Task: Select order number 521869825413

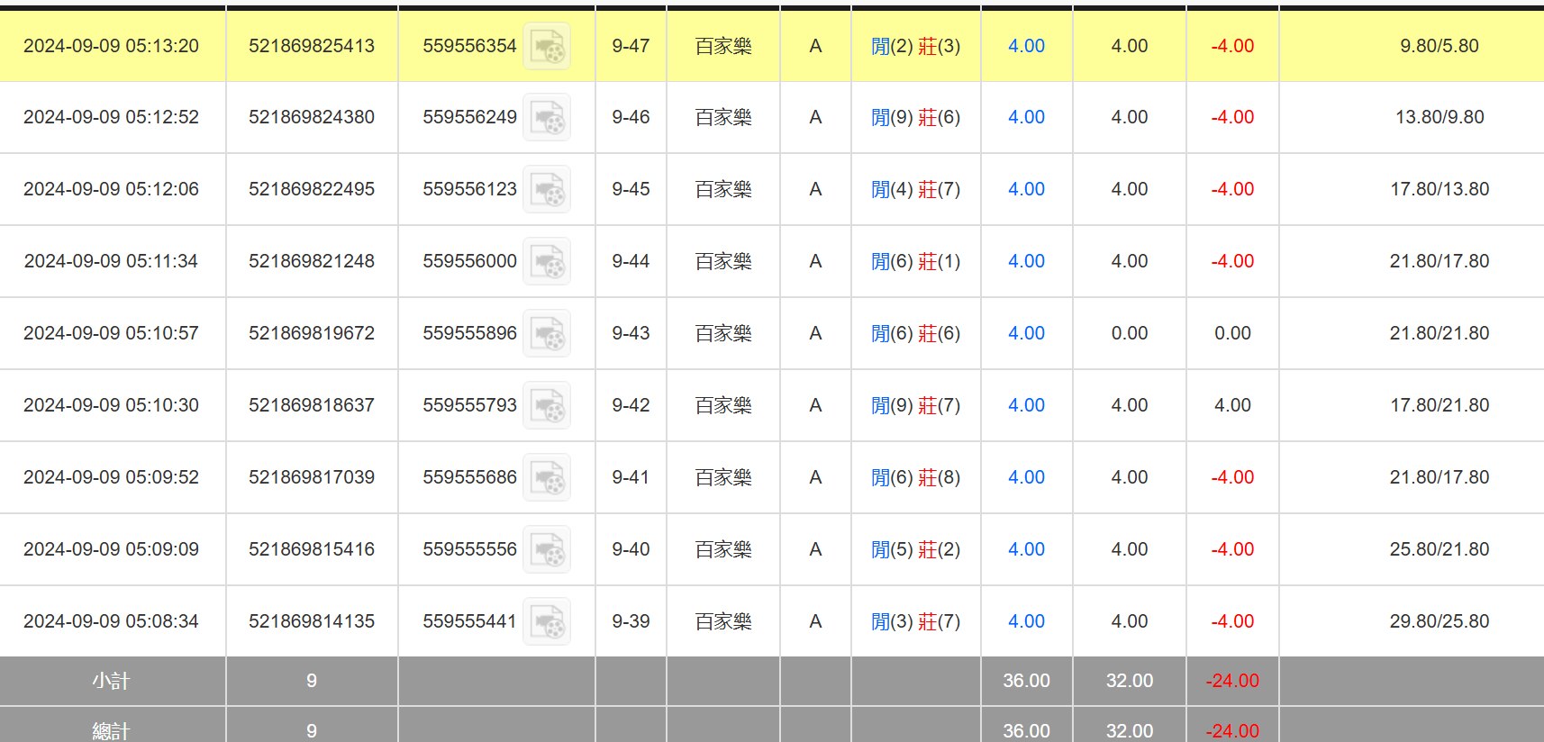Action: (312, 46)
